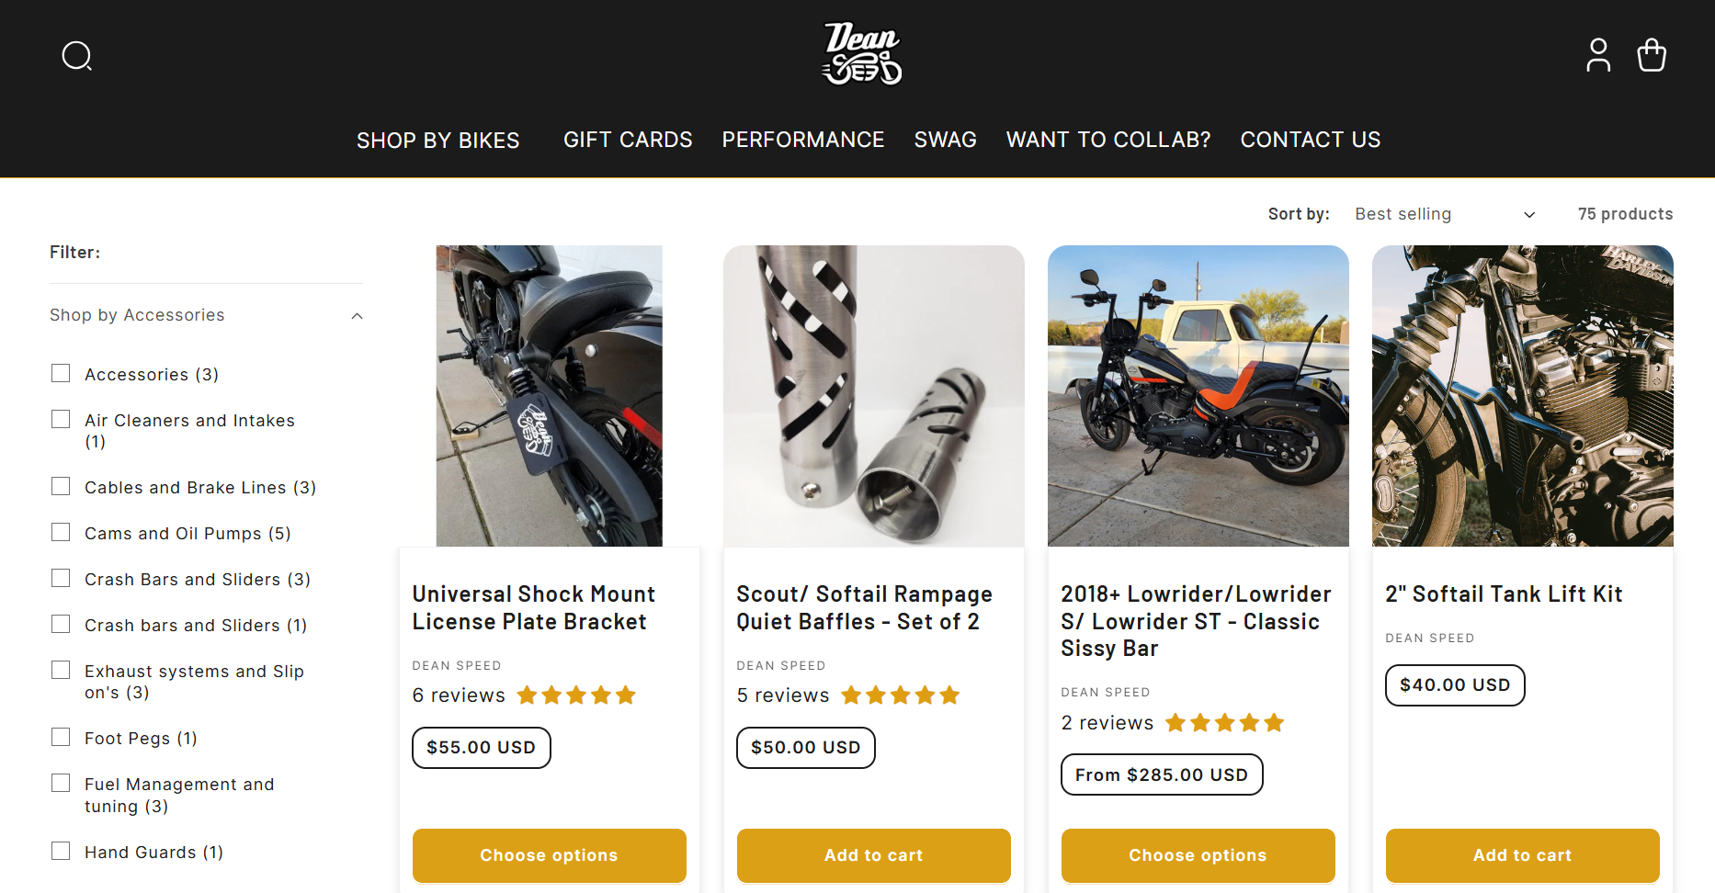Tick the Air Cleaners and Intakes checkbox

(x=61, y=420)
